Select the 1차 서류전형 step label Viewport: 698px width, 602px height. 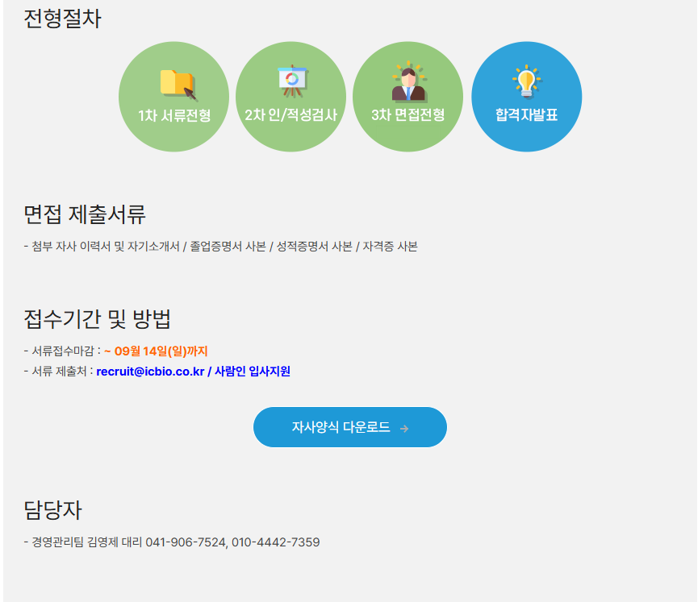[174, 115]
